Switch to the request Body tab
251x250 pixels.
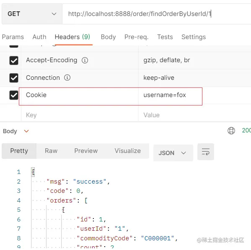coord(108,37)
